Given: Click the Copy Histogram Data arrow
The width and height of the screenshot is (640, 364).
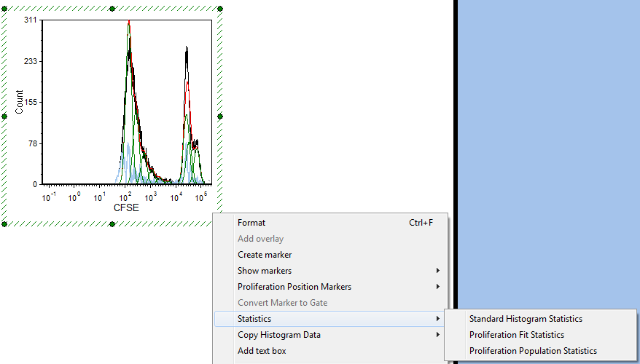Looking at the screenshot, I should click(x=437, y=335).
